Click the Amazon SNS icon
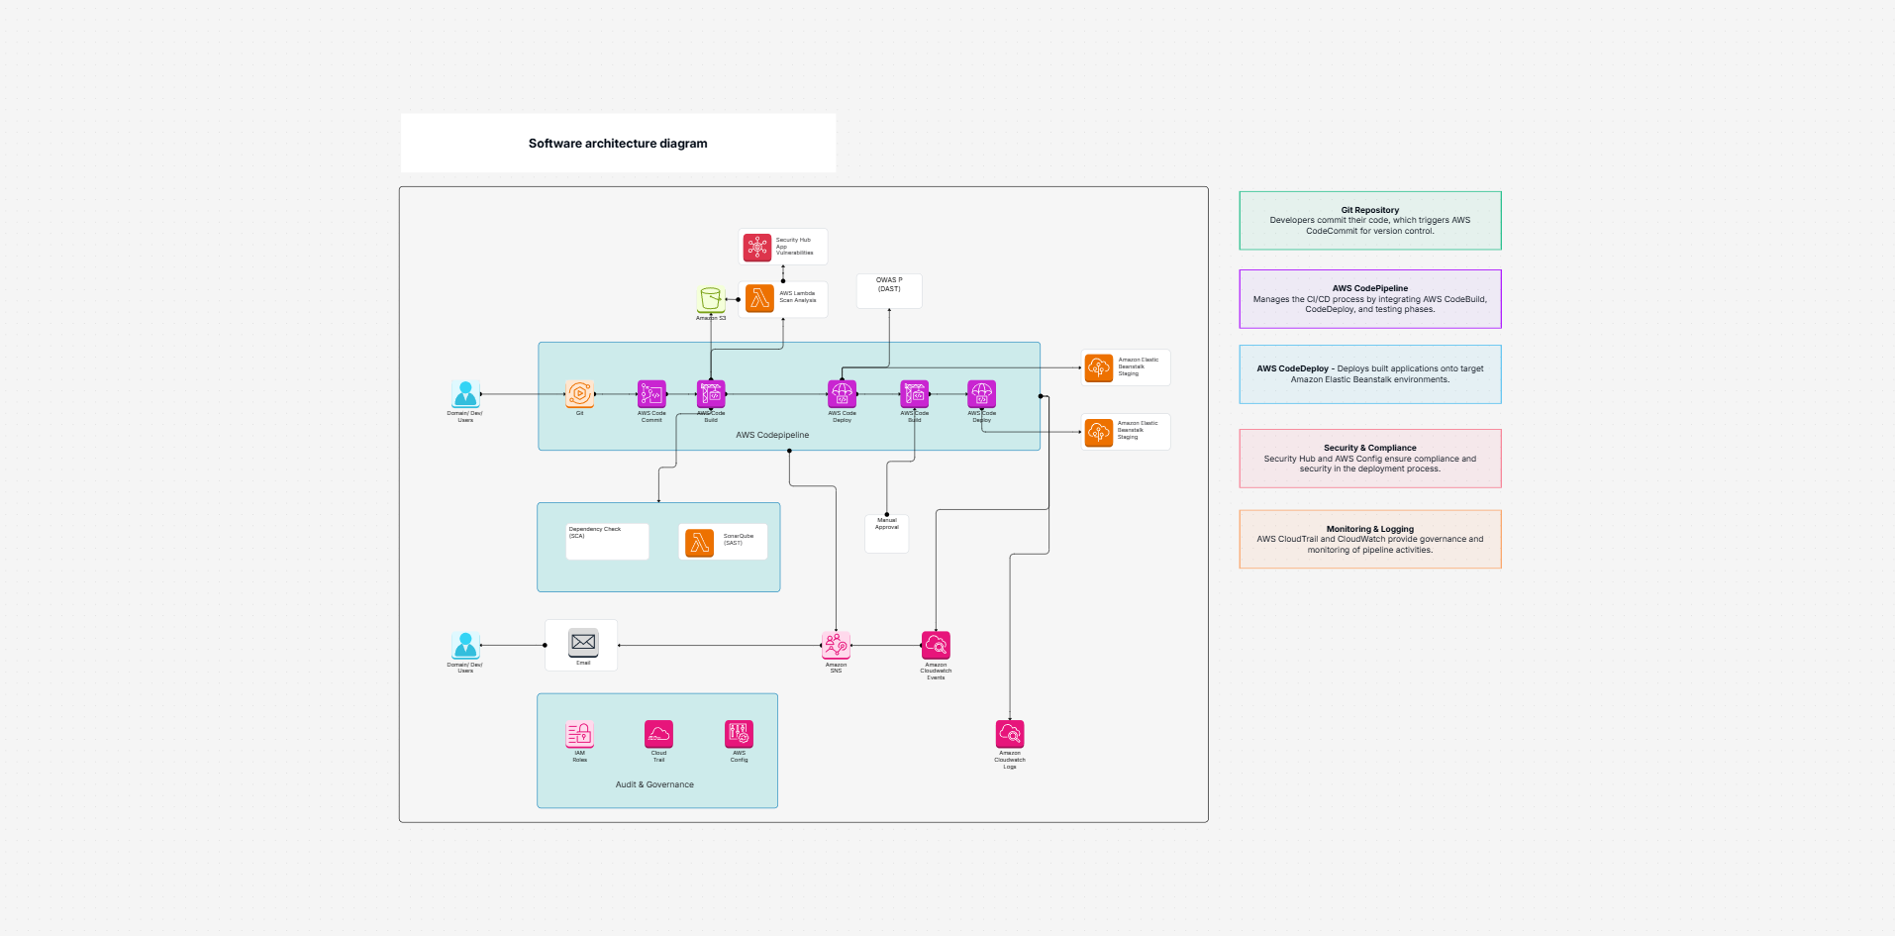The height and width of the screenshot is (936, 1895). click(836, 646)
